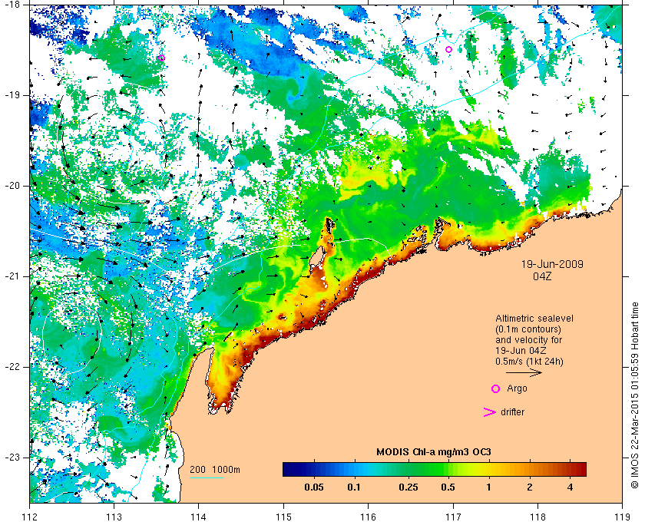Click the vertical IMOS copyright timestamp text
The image size is (645, 522).
point(635,395)
